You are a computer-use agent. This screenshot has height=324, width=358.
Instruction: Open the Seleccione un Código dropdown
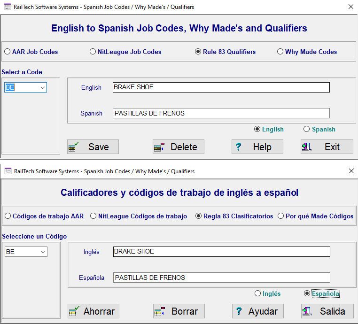pyautogui.click(x=26, y=252)
